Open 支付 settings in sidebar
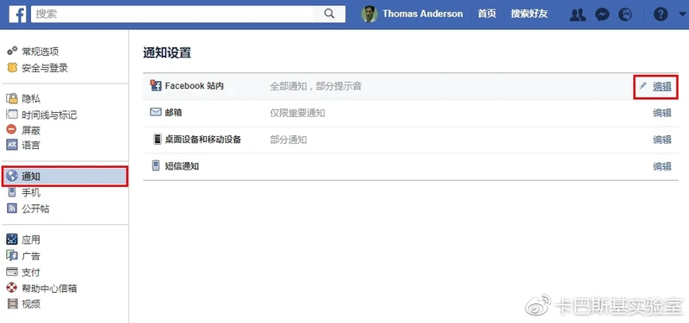The height and width of the screenshot is (323, 689). [31, 272]
